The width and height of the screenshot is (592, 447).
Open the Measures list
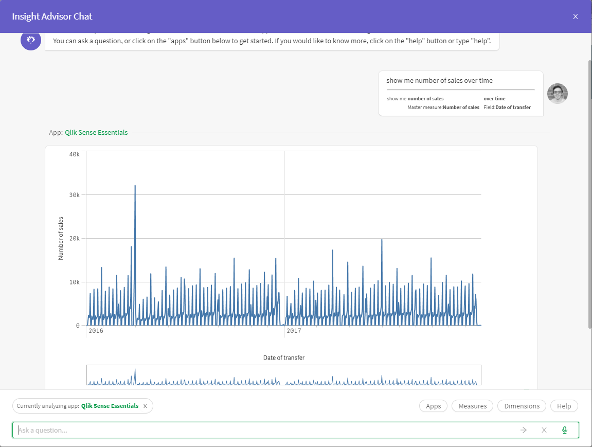pos(472,406)
